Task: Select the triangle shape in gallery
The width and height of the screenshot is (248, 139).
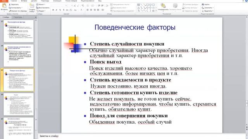Action: point(138,8)
